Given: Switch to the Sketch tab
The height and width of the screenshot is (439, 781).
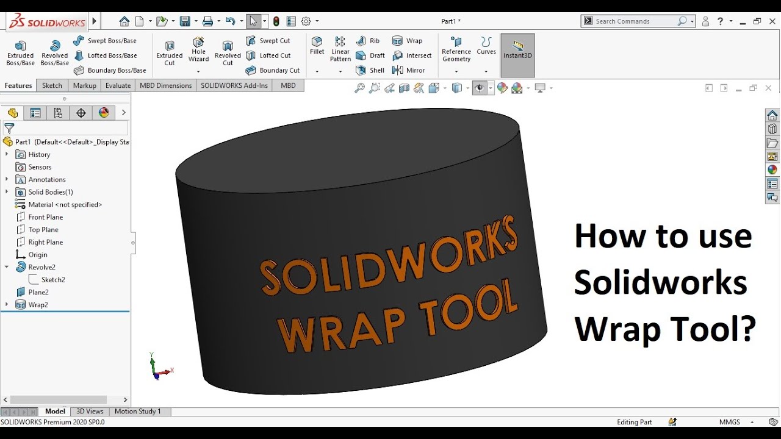Looking at the screenshot, I should [52, 85].
